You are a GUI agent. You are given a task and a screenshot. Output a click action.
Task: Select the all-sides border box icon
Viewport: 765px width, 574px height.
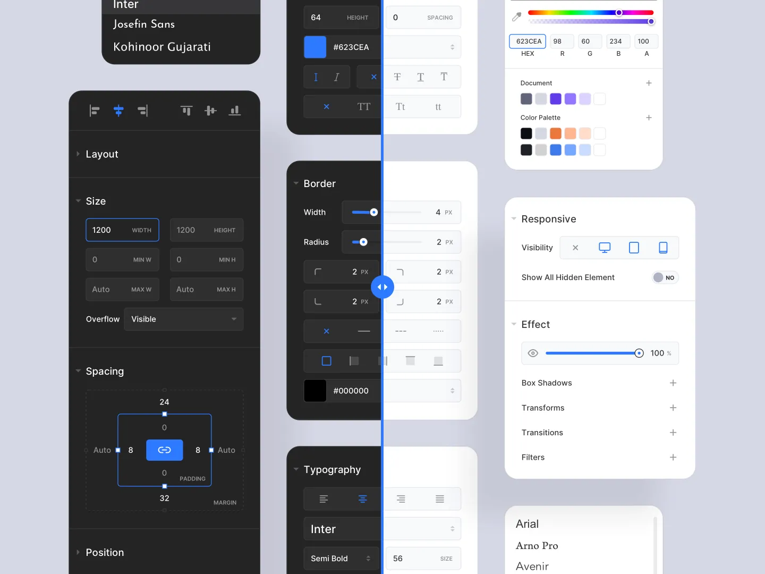(327, 361)
